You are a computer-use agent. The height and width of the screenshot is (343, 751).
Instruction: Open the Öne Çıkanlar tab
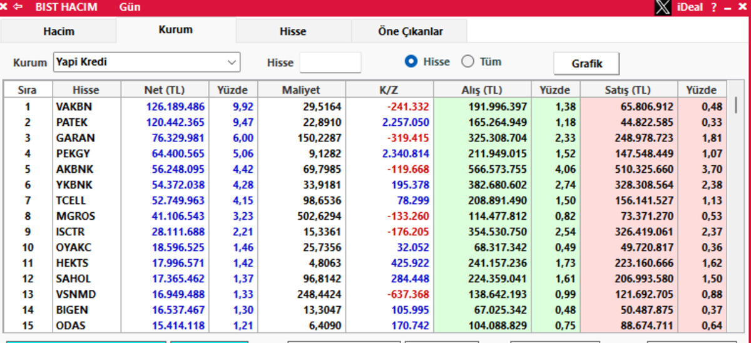point(409,31)
